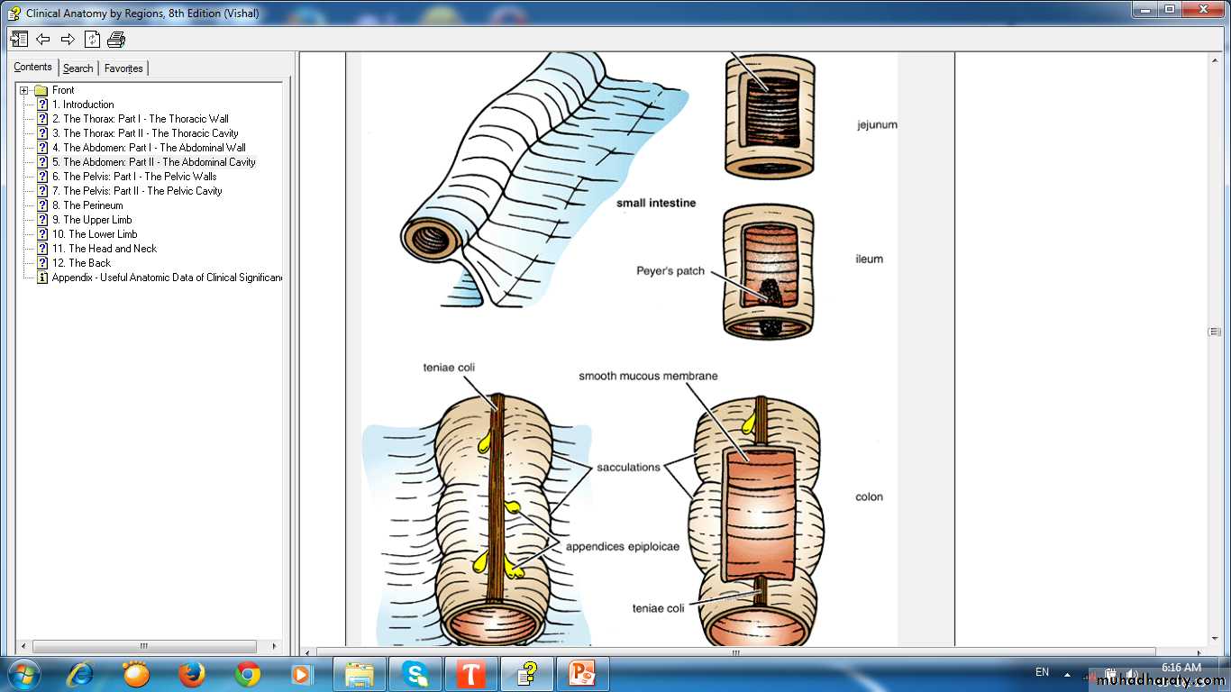Expand the Front folder in Contents tree

coord(24,90)
